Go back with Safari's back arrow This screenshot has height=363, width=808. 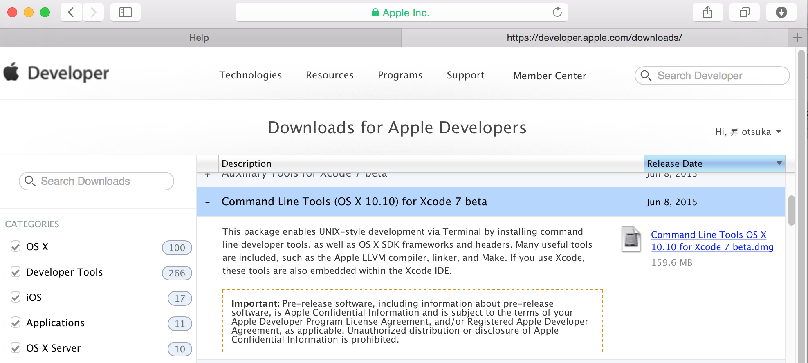click(x=71, y=12)
